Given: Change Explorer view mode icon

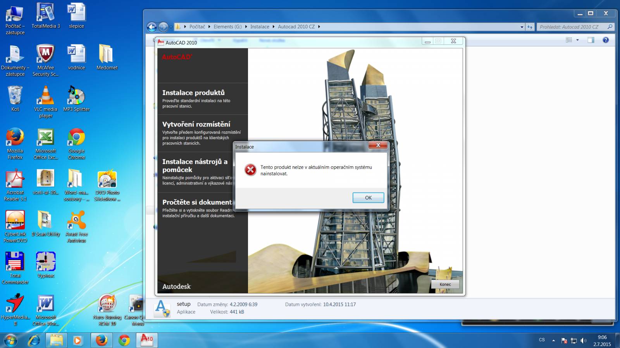Looking at the screenshot, I should point(569,40).
